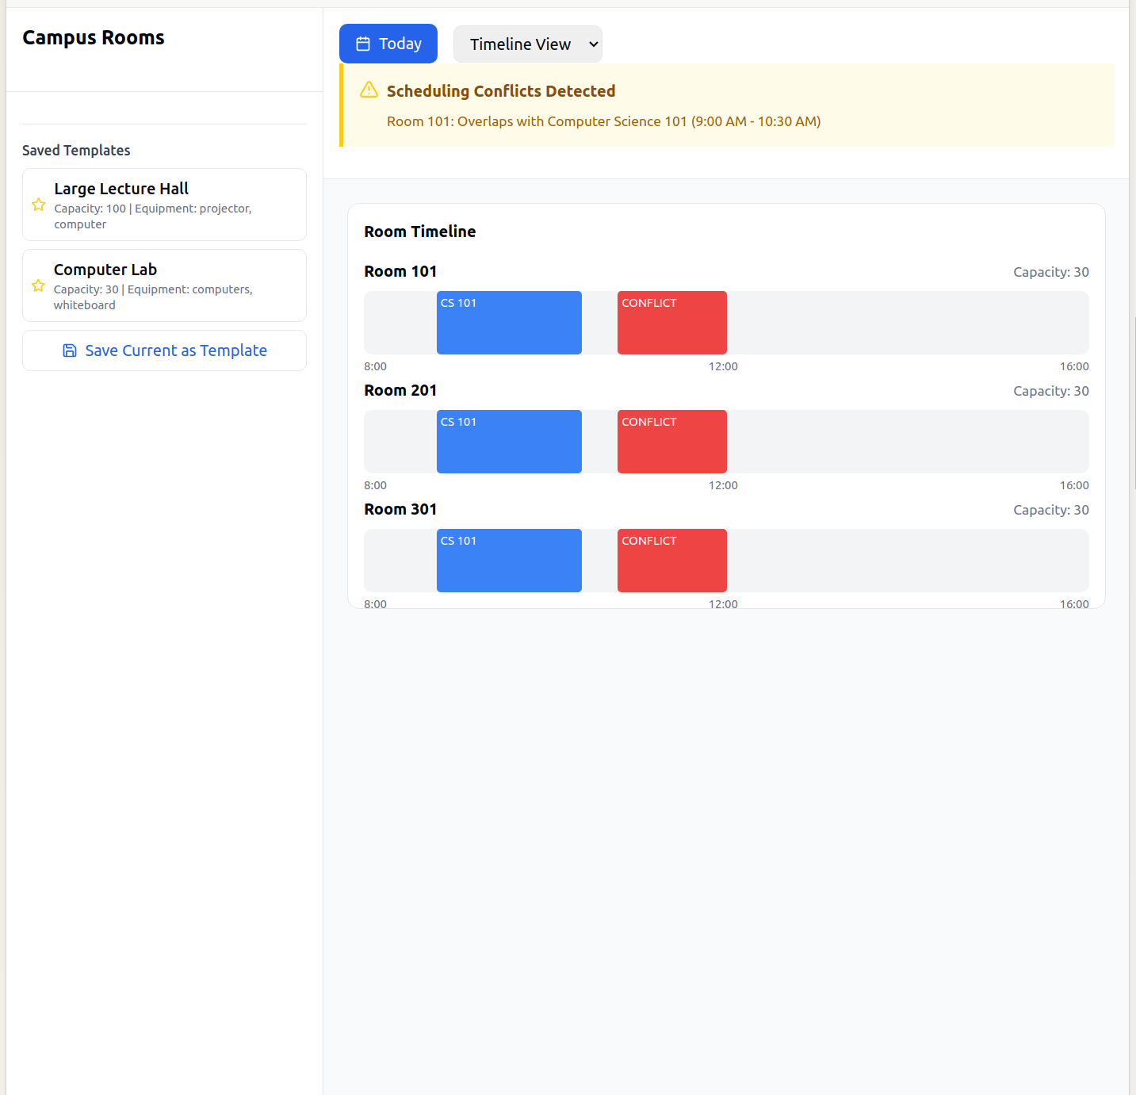This screenshot has height=1095, width=1136.
Task: Click Save Current as Template text
Action: point(176,350)
